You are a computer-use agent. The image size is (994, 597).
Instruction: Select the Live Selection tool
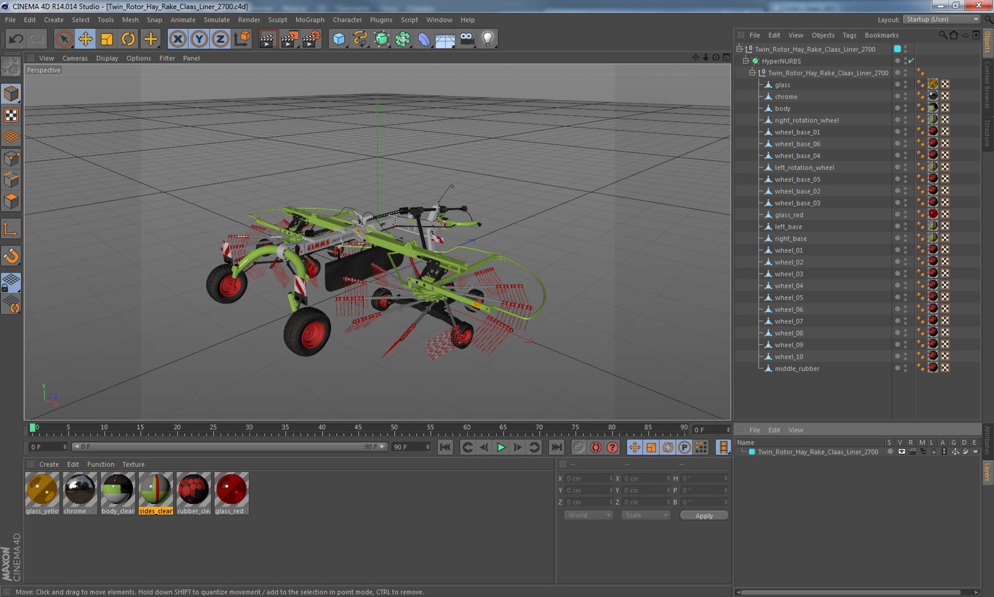[x=64, y=39]
